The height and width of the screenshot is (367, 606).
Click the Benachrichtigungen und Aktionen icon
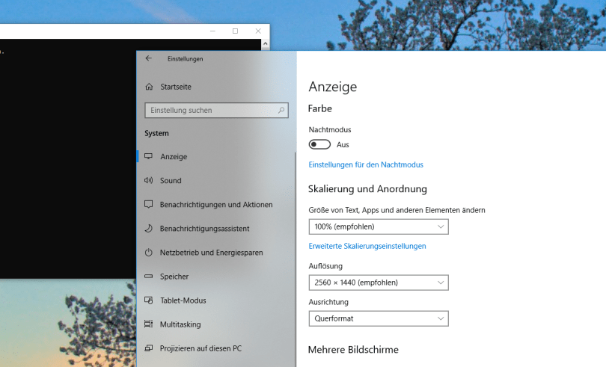coord(148,205)
